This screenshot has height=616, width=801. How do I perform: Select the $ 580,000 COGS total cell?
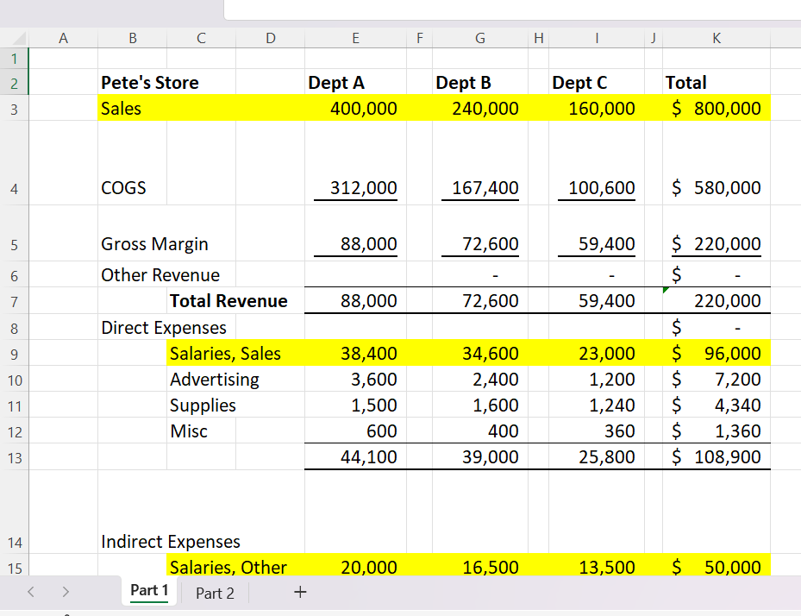(x=716, y=188)
